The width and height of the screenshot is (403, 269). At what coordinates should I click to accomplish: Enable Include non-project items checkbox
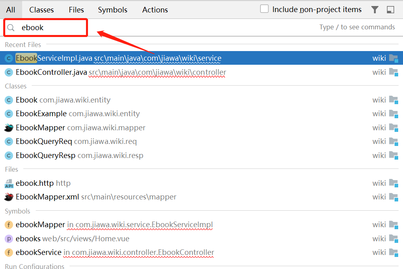tap(264, 9)
